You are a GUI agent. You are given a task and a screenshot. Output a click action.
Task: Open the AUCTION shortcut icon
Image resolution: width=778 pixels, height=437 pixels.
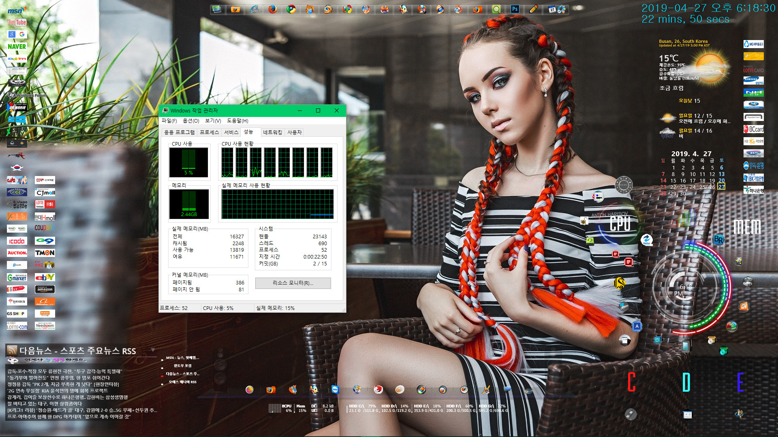tap(17, 253)
